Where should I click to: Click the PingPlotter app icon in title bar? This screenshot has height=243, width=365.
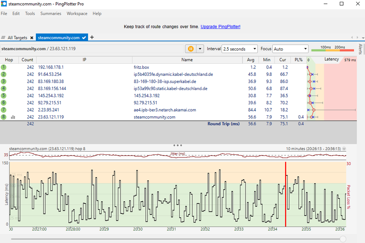4,4
